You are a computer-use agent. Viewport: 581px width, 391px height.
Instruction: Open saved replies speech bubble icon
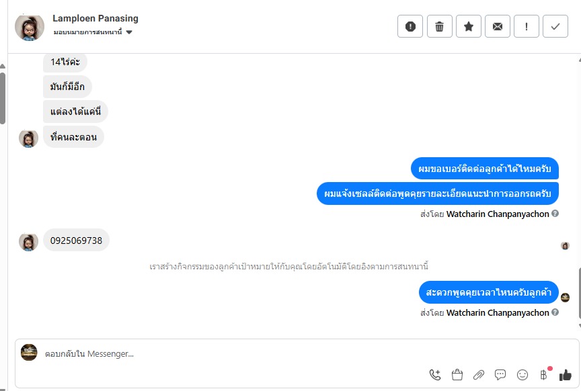coord(500,375)
